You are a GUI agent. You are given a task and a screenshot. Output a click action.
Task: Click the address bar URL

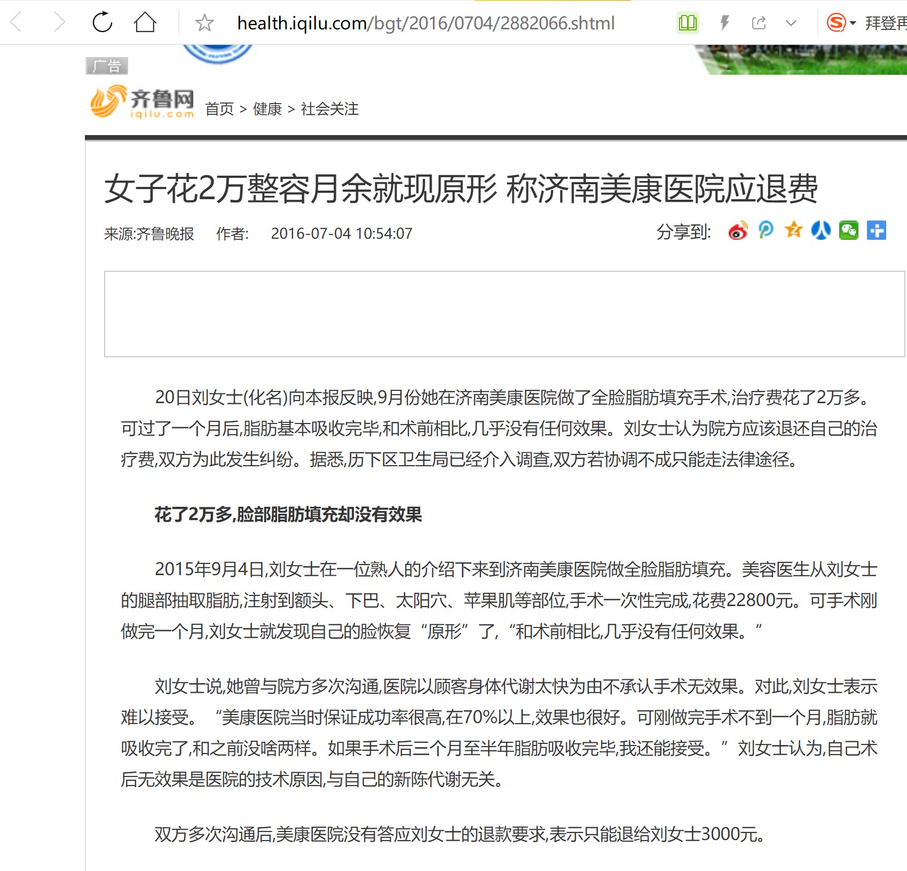[x=425, y=23]
